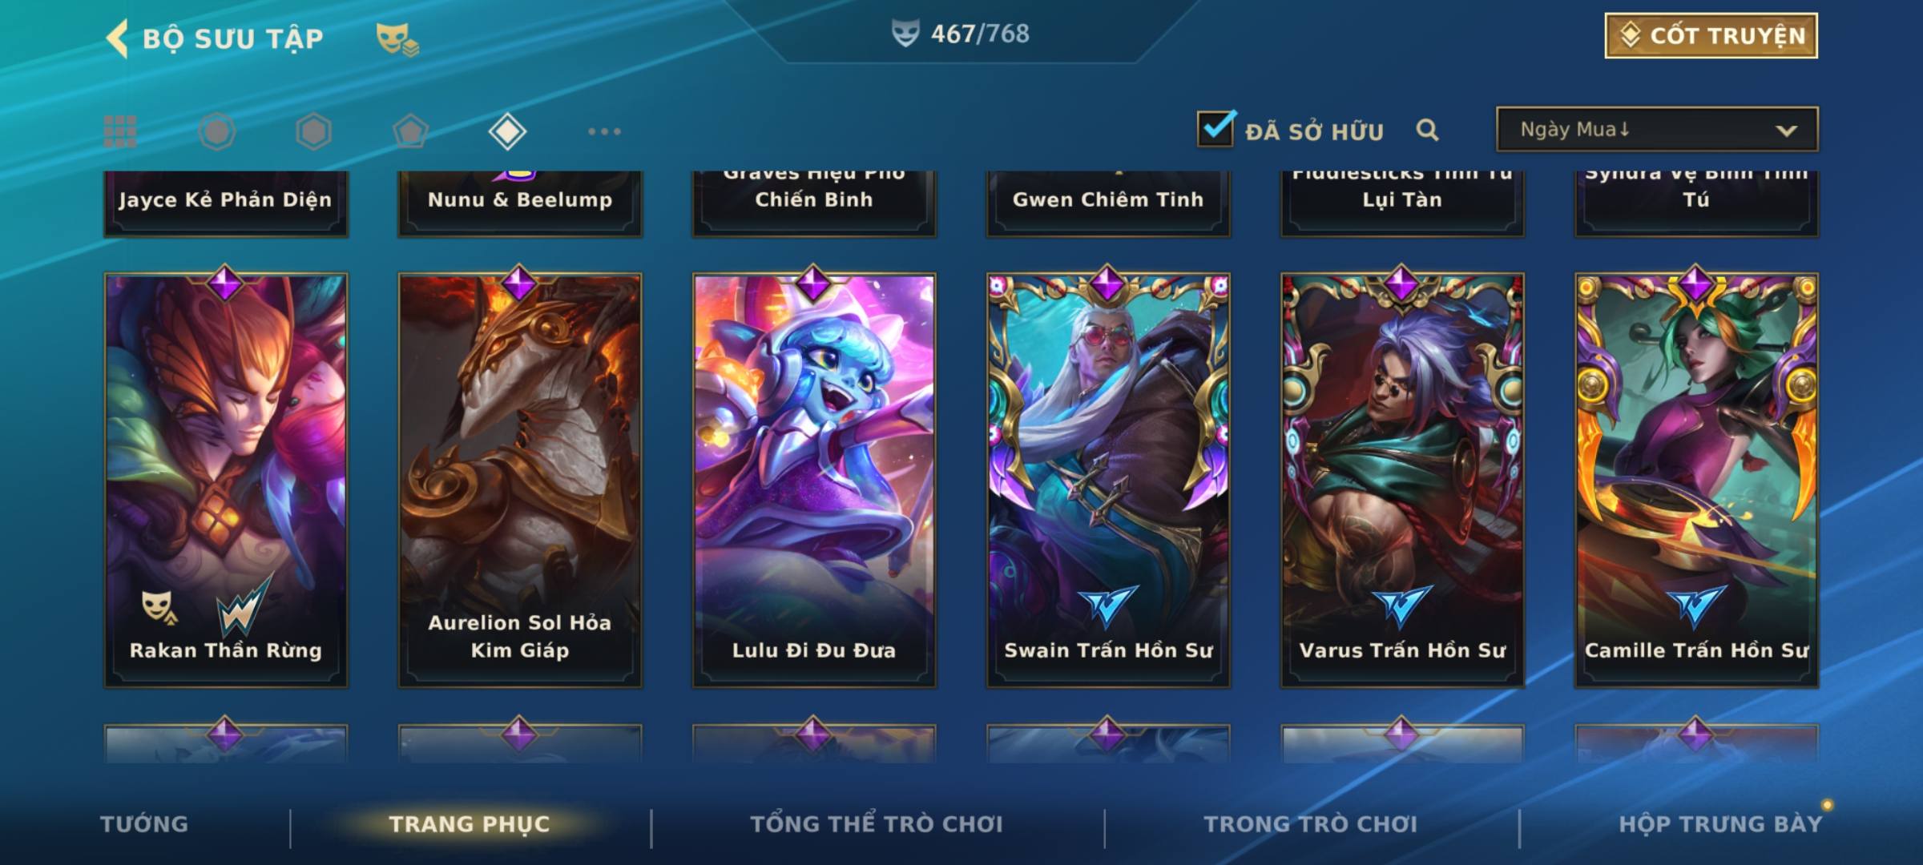Filter skins by the hexagon gem tier icon
The width and height of the screenshot is (1923, 865).
313,131
